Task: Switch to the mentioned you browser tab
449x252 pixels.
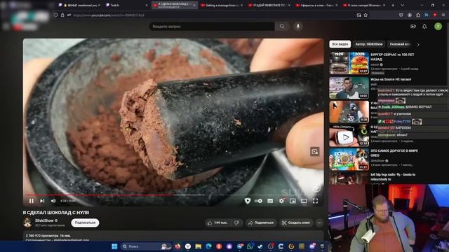Action: pos(79,5)
